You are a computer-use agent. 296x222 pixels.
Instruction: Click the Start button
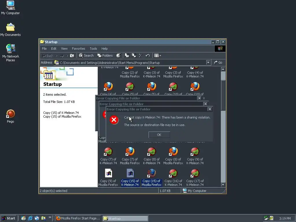point(8,218)
